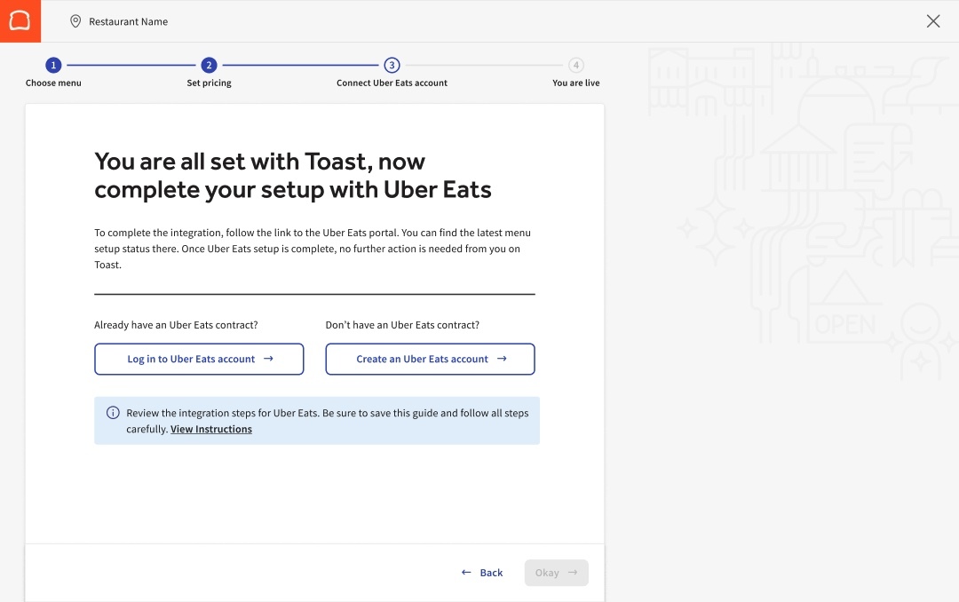Click the You are live step label
This screenshot has width=959, height=602.
[x=575, y=83]
